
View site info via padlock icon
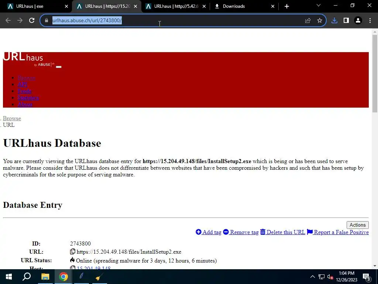click(47, 21)
